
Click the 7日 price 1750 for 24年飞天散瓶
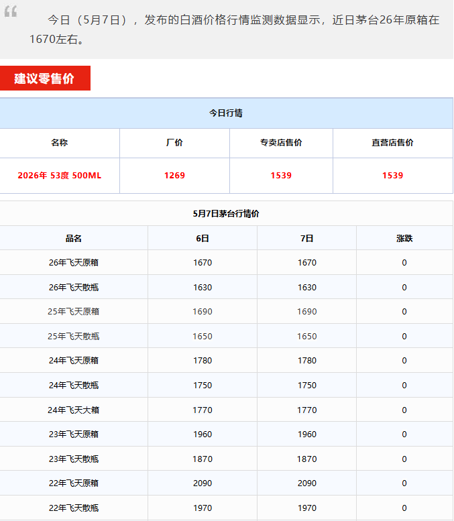pos(306,385)
